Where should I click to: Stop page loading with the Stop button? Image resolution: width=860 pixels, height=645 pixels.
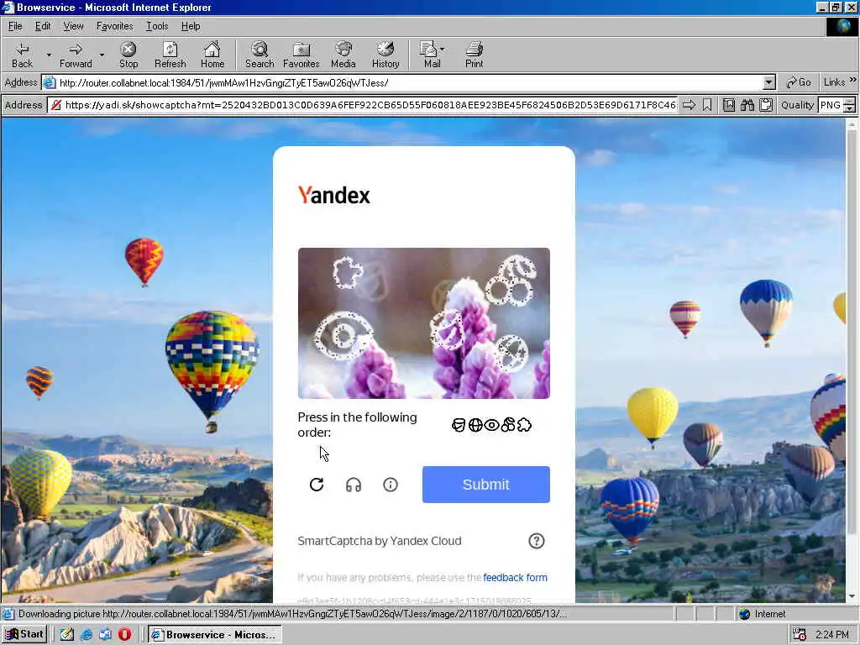128,55
